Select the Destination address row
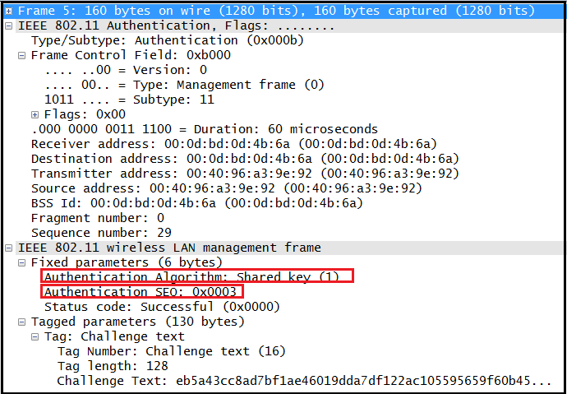The image size is (567, 394). (244, 159)
